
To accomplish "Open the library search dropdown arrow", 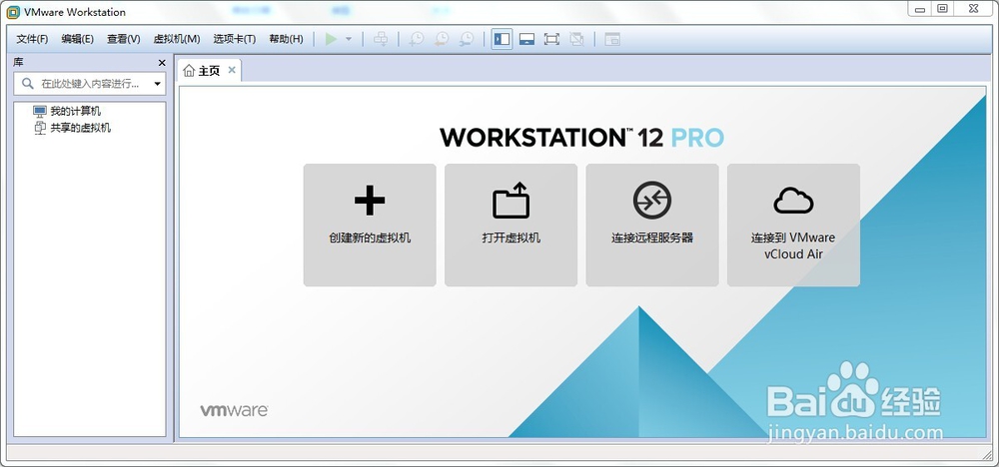I will point(158,84).
